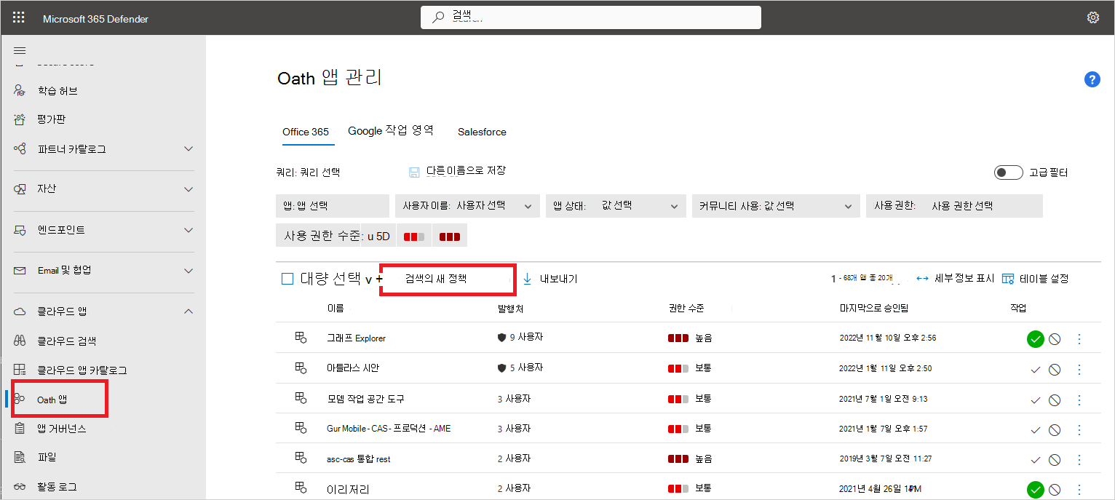Expand the 자산 section chevron
1115x500 pixels.
[x=189, y=189]
